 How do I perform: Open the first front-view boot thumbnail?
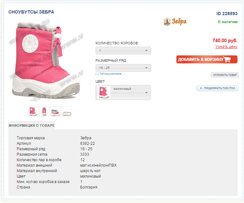[33, 111]
